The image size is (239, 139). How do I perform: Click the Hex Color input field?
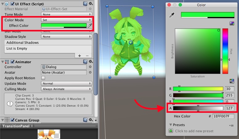[x=223, y=116]
